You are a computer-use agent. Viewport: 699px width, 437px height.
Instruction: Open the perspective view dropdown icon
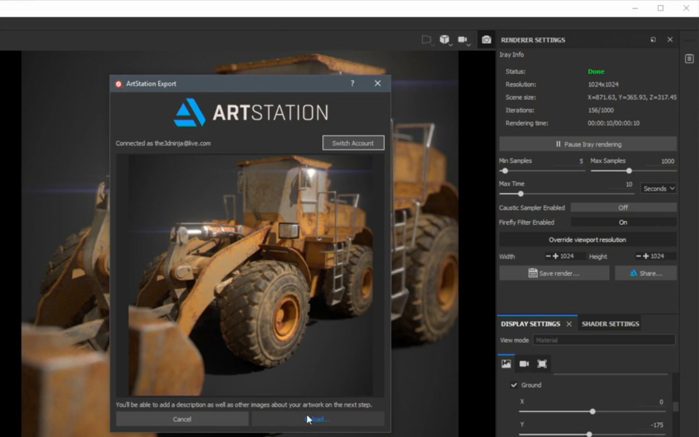(x=427, y=40)
